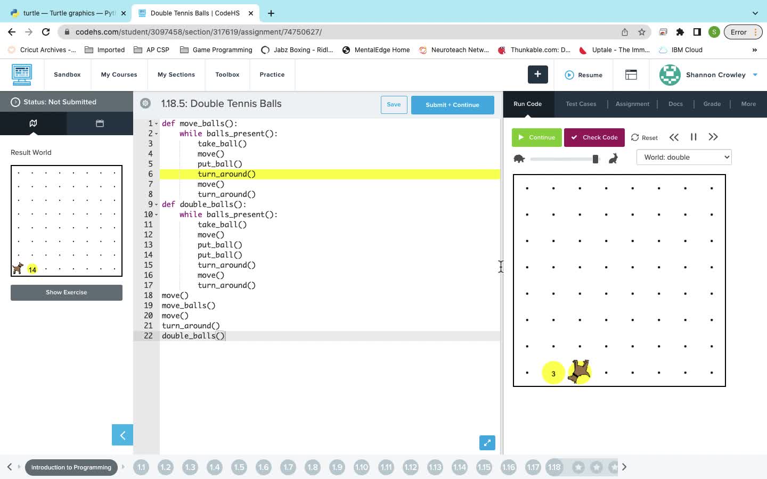Collapse the left sidebar with arrow button
Viewport: 767px width, 479px height.
coord(123,435)
